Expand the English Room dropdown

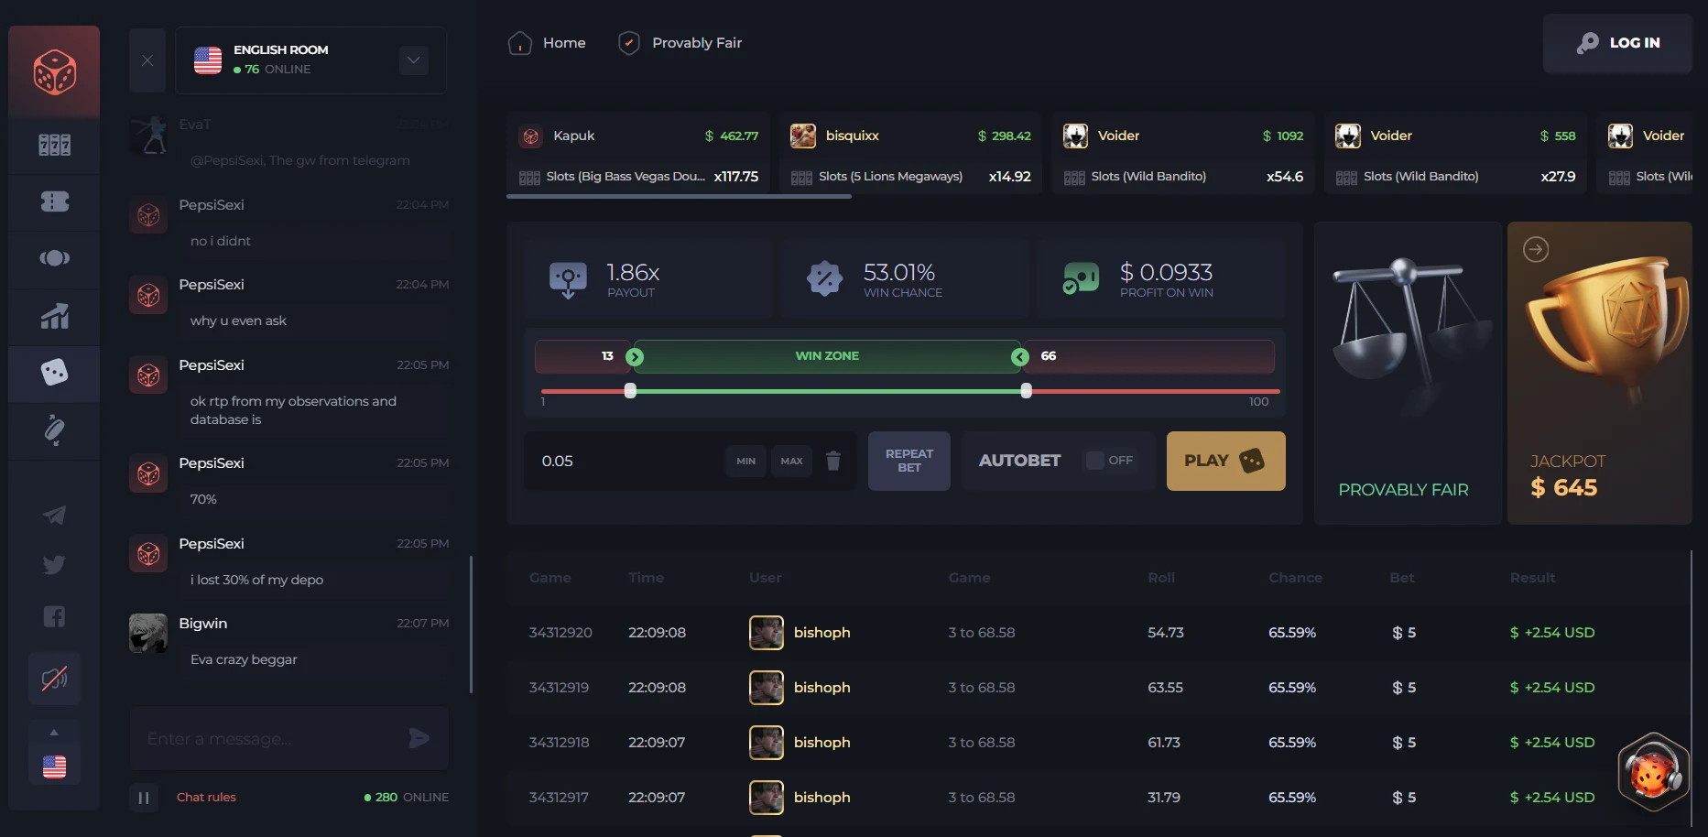coord(413,60)
